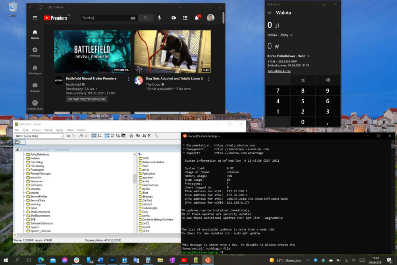Open YouTube Music in the sidebar
Image resolution: width=397 pixels, height=265 pixels.
pos(35,105)
